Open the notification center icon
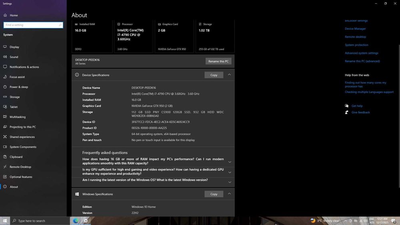The height and width of the screenshot is (225, 400). pyautogui.click(x=394, y=221)
